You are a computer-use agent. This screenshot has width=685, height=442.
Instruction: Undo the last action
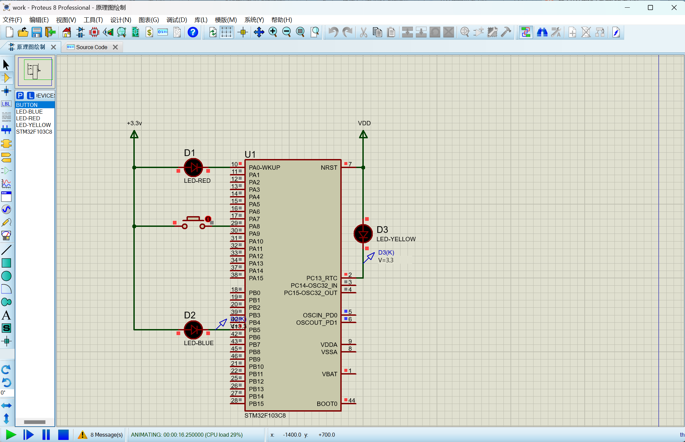333,32
